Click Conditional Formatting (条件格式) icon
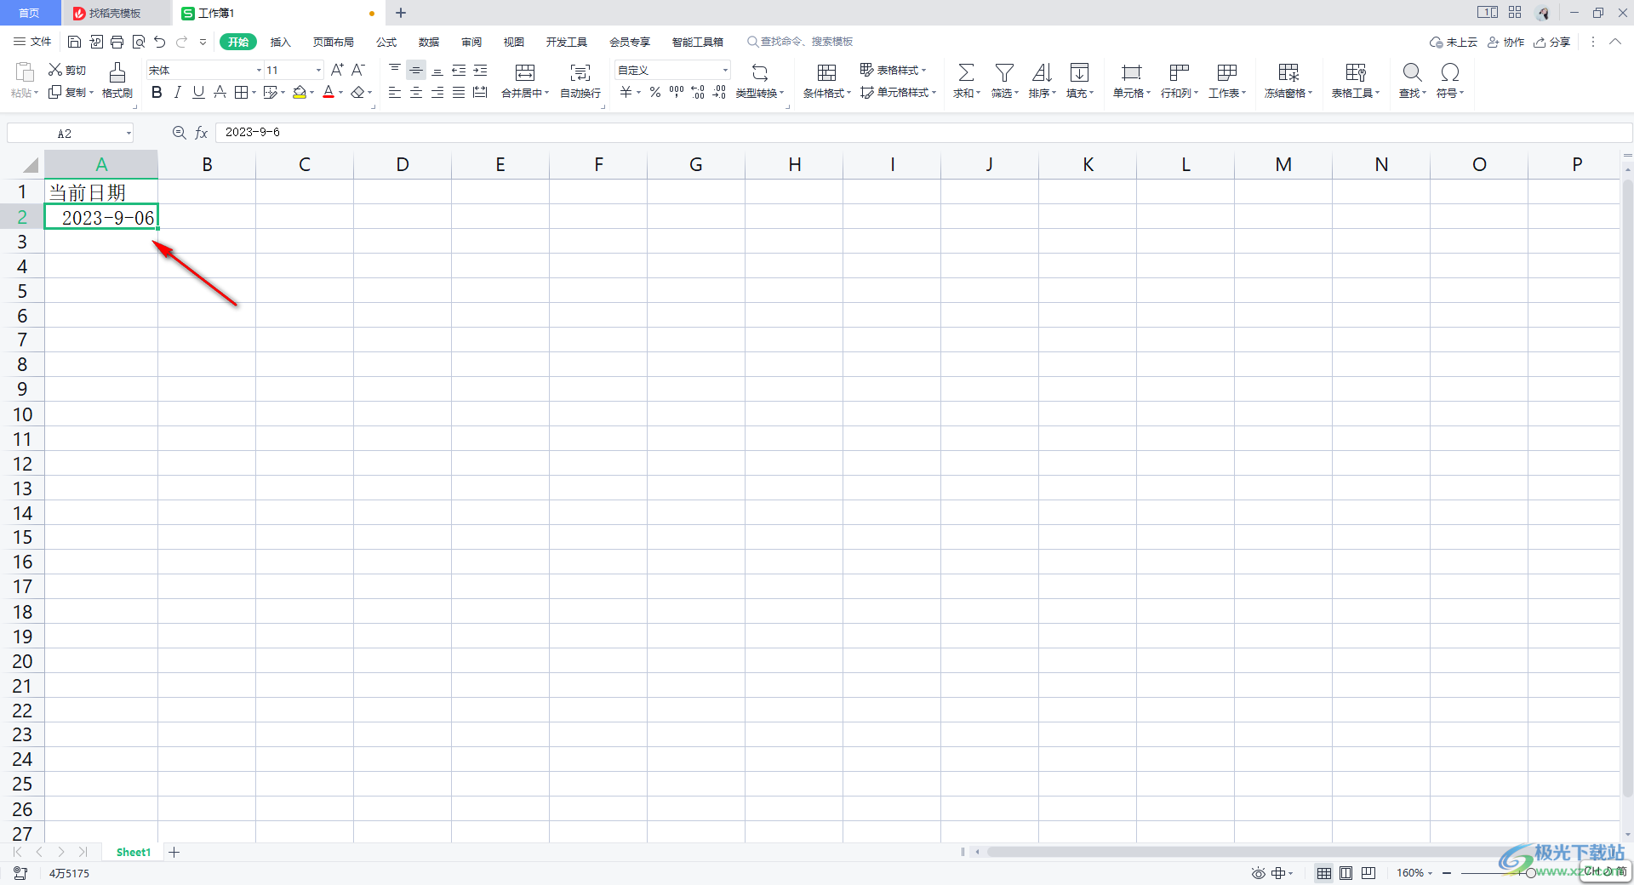The height and width of the screenshot is (885, 1634). coord(827,80)
